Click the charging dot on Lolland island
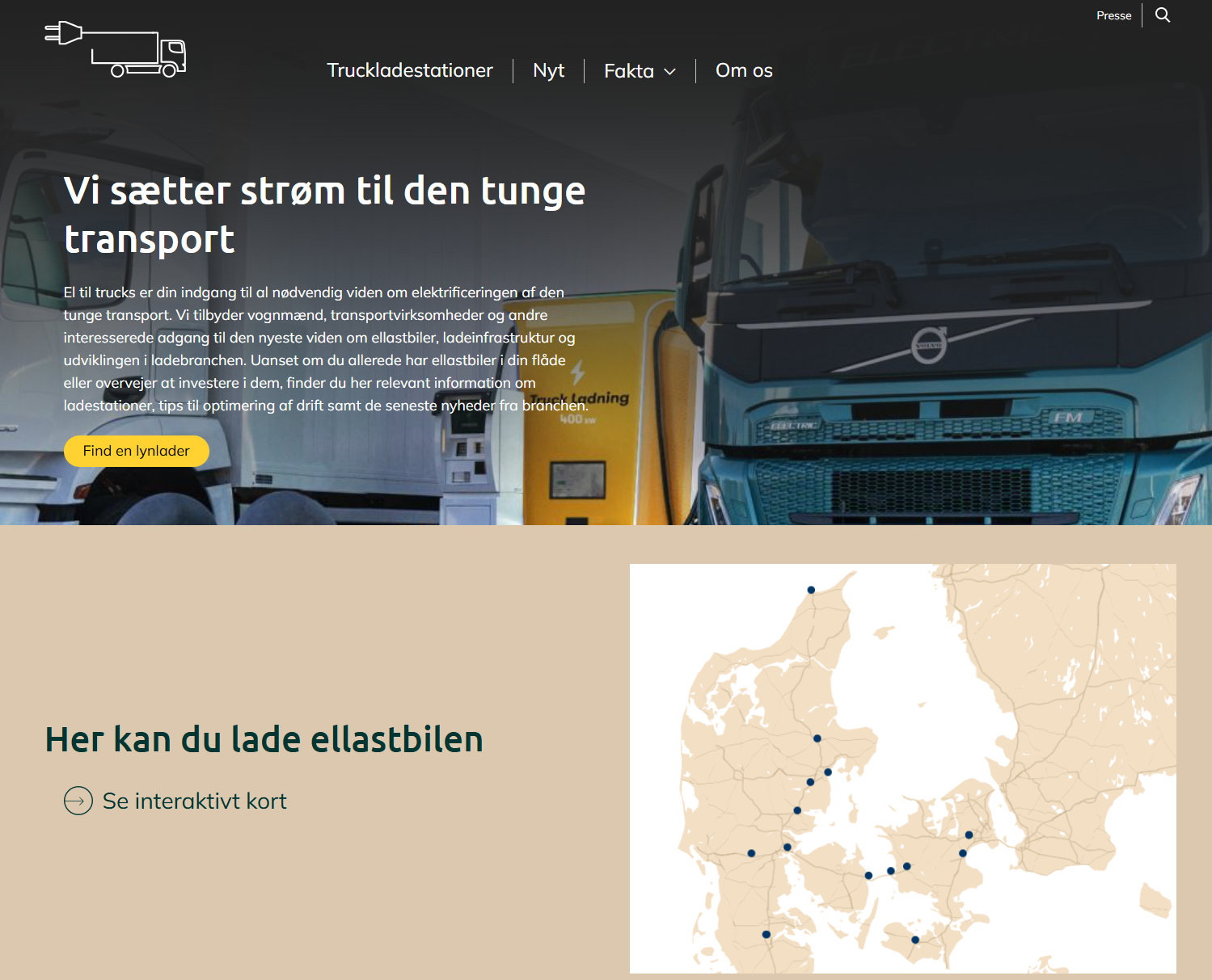The width and height of the screenshot is (1212, 980). [x=915, y=940]
